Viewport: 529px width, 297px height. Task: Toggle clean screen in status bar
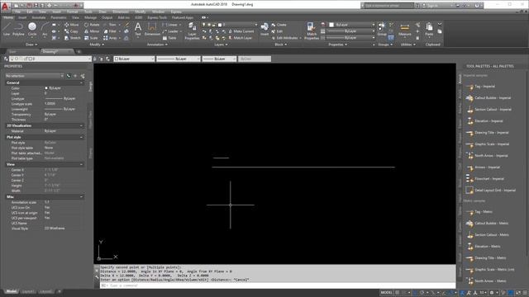pyautogui.click(x=518, y=293)
